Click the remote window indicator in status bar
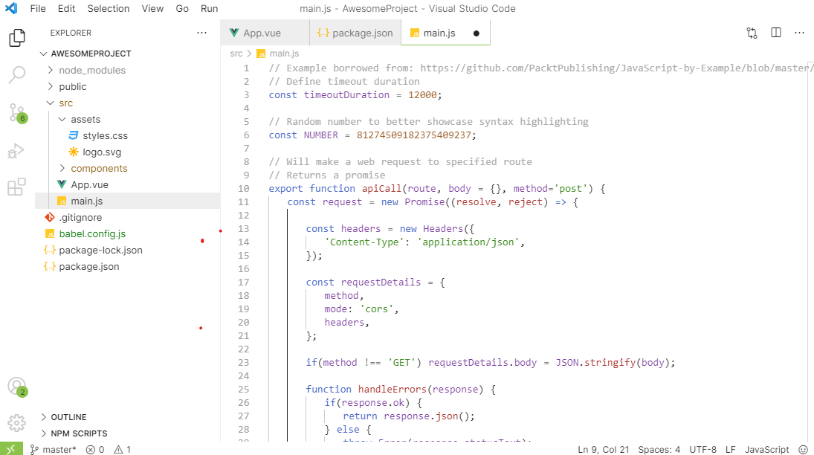The height and width of the screenshot is (455, 814). click(11, 449)
